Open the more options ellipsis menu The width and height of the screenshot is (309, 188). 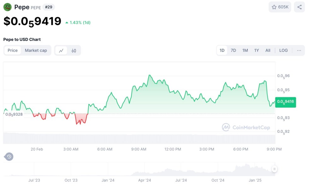[299, 50]
